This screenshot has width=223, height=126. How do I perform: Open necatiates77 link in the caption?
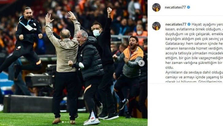(x=176, y=24)
